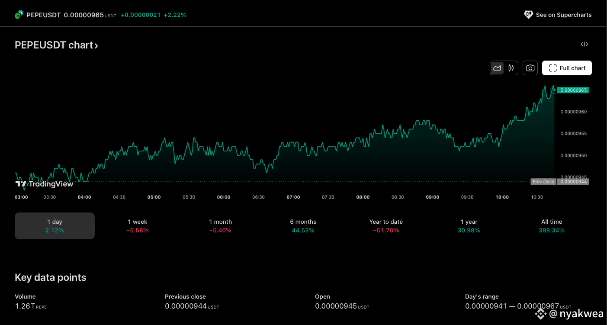This screenshot has width=607, height=325.
Task: Open the PEPEUSDT chart heading link
Action: pyautogui.click(x=56, y=45)
